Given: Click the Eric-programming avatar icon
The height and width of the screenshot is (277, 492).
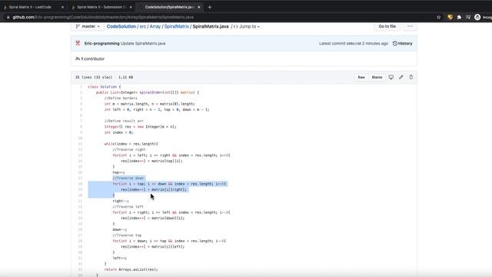Looking at the screenshot, I should click(78, 43).
